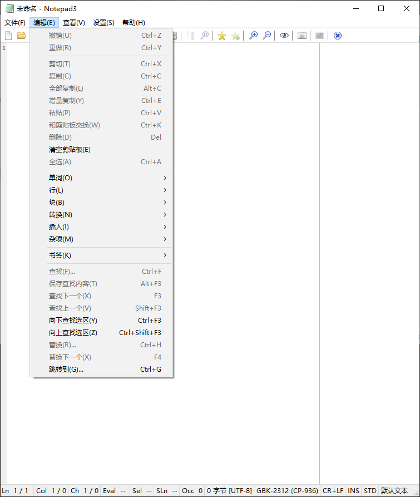Click the Eval status field
420x497 pixels.
[115, 491]
